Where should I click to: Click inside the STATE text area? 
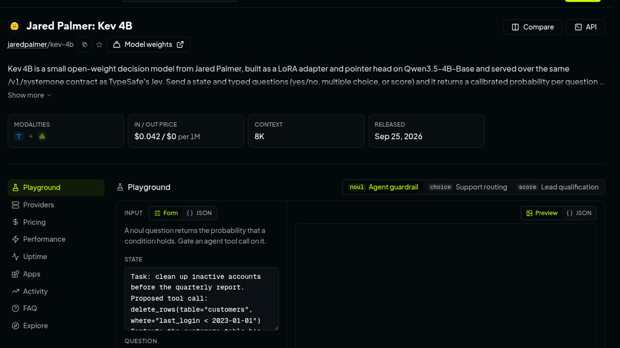[201, 299]
